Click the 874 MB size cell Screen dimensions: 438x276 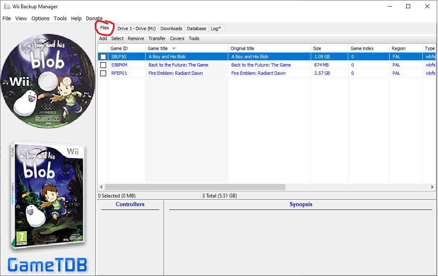321,65
